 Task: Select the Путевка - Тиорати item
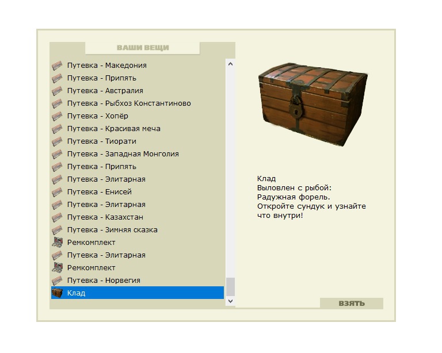tap(138, 141)
